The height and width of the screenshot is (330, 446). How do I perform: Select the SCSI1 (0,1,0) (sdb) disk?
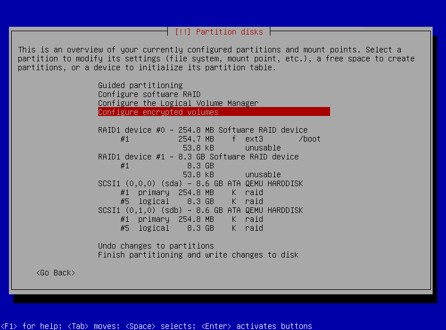click(x=200, y=210)
